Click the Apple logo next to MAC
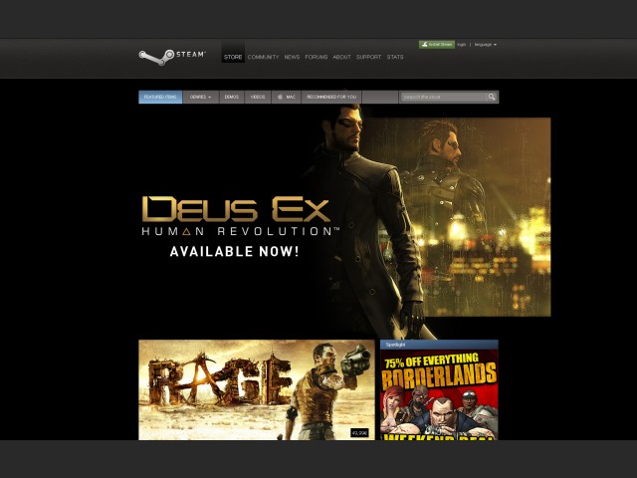The height and width of the screenshot is (478, 637). tap(280, 98)
